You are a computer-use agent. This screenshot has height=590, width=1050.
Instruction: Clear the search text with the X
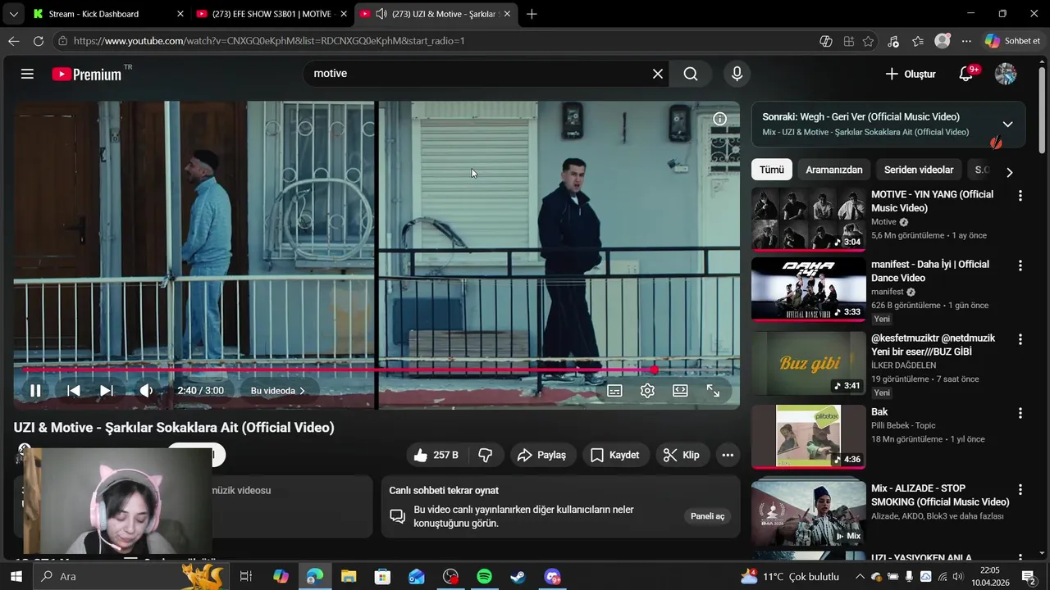coord(658,74)
